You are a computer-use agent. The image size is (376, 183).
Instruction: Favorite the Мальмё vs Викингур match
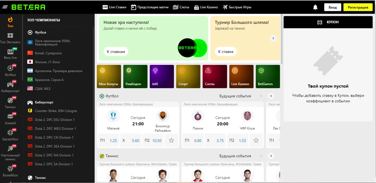171,140
